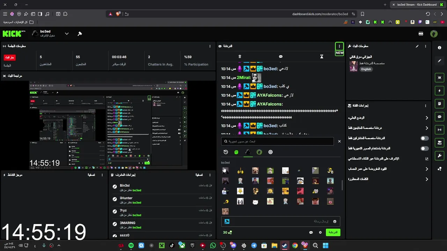Click the stream preview thumbnail
Screen dimensions: 447x251
[x=108, y=125]
